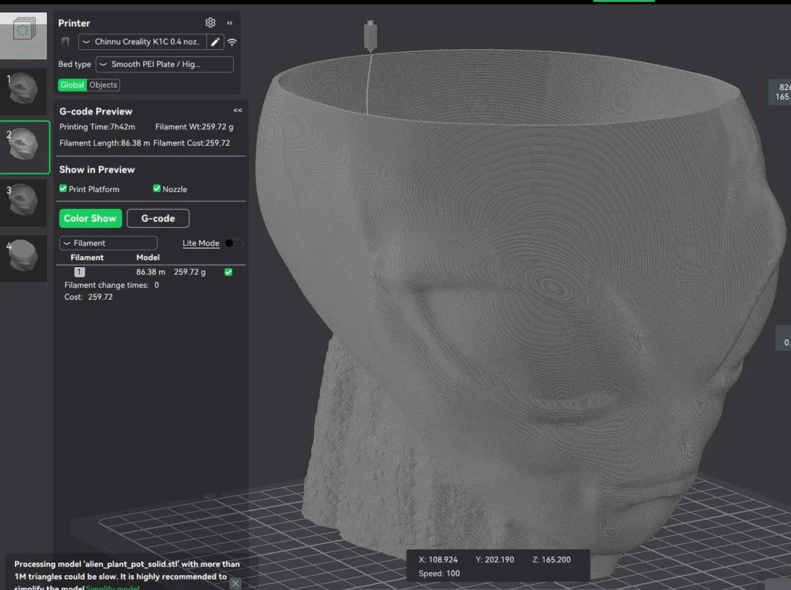Expand the Filament view mode dropdown
This screenshot has width=791, height=590.
tap(108, 243)
